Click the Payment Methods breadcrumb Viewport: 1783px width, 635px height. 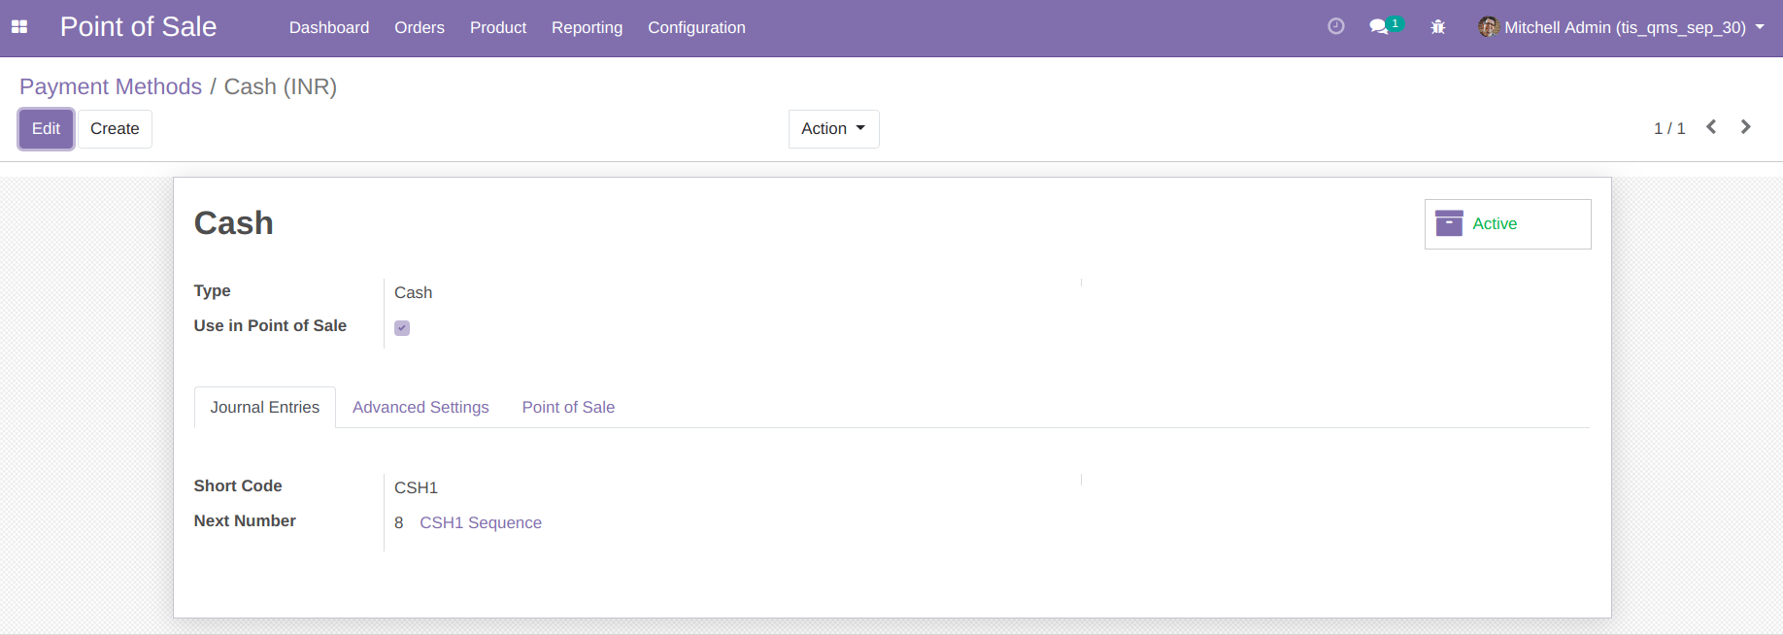(x=111, y=86)
